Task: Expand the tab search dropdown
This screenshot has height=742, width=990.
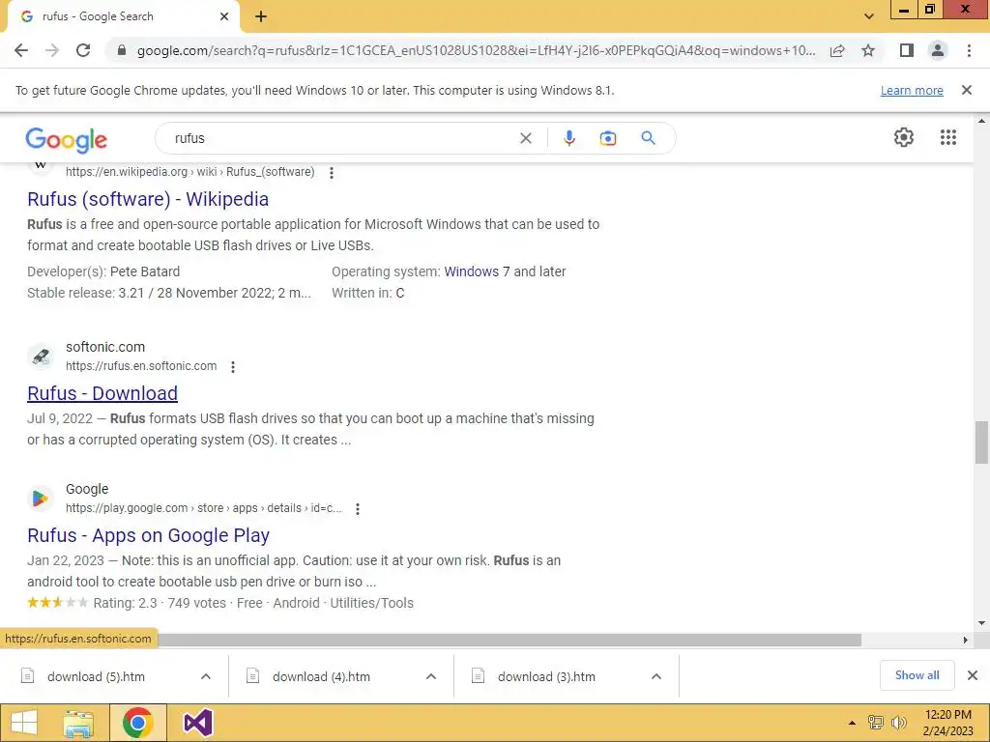Action: (869, 16)
